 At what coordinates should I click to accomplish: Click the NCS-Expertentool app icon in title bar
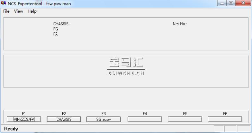[x=3, y=3]
